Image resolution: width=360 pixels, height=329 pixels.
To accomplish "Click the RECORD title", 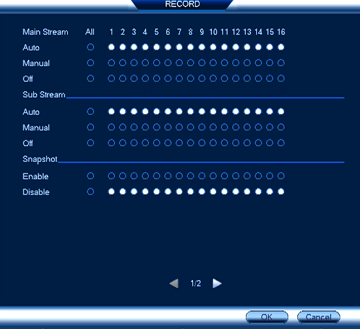I will [x=183, y=4].
